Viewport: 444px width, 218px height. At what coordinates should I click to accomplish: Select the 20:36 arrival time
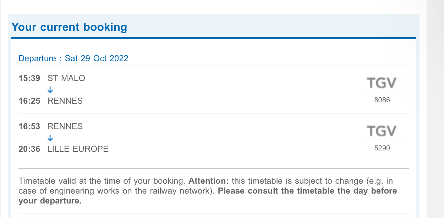click(29, 149)
